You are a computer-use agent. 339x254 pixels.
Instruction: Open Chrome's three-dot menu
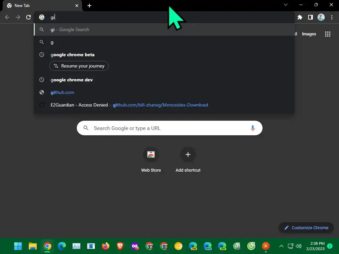tap(332, 17)
